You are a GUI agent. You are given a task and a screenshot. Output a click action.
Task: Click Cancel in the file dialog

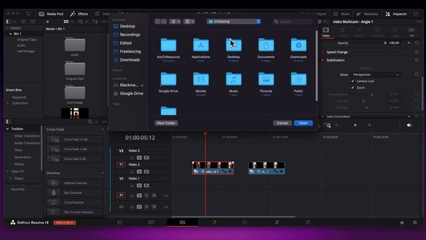282,123
